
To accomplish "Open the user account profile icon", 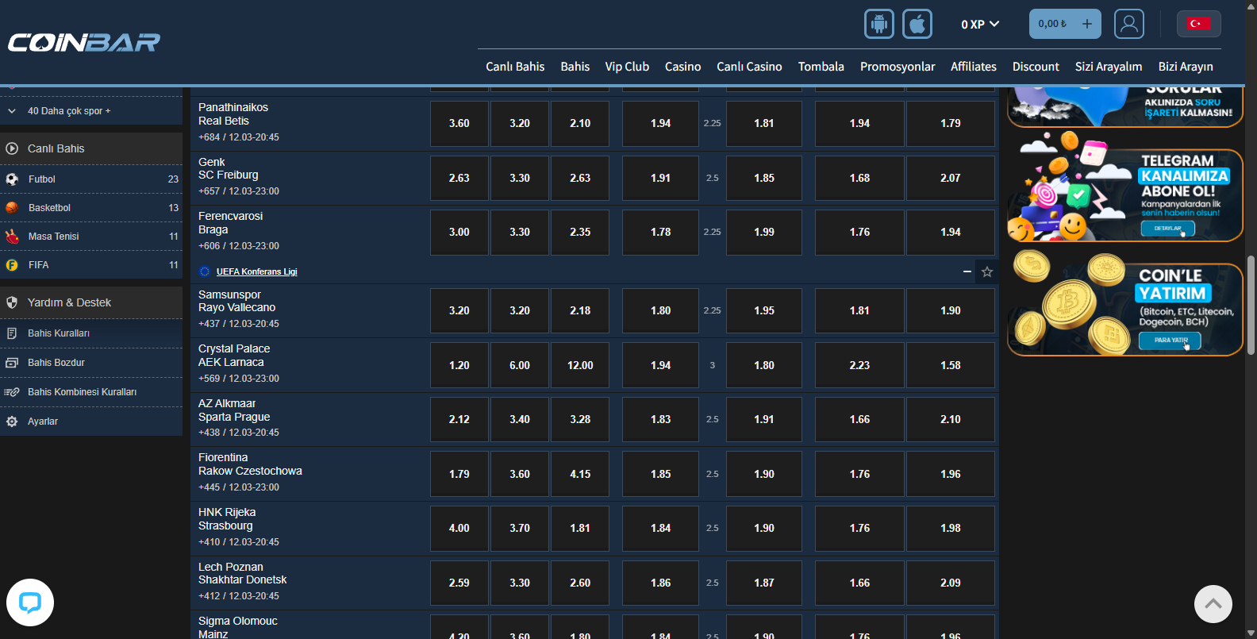I will (1128, 24).
